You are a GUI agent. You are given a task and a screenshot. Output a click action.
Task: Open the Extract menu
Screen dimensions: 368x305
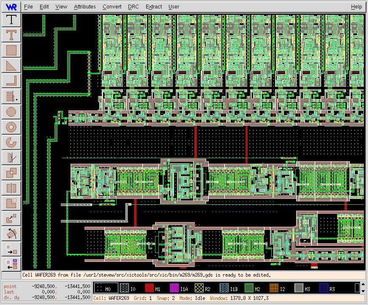tap(154, 7)
